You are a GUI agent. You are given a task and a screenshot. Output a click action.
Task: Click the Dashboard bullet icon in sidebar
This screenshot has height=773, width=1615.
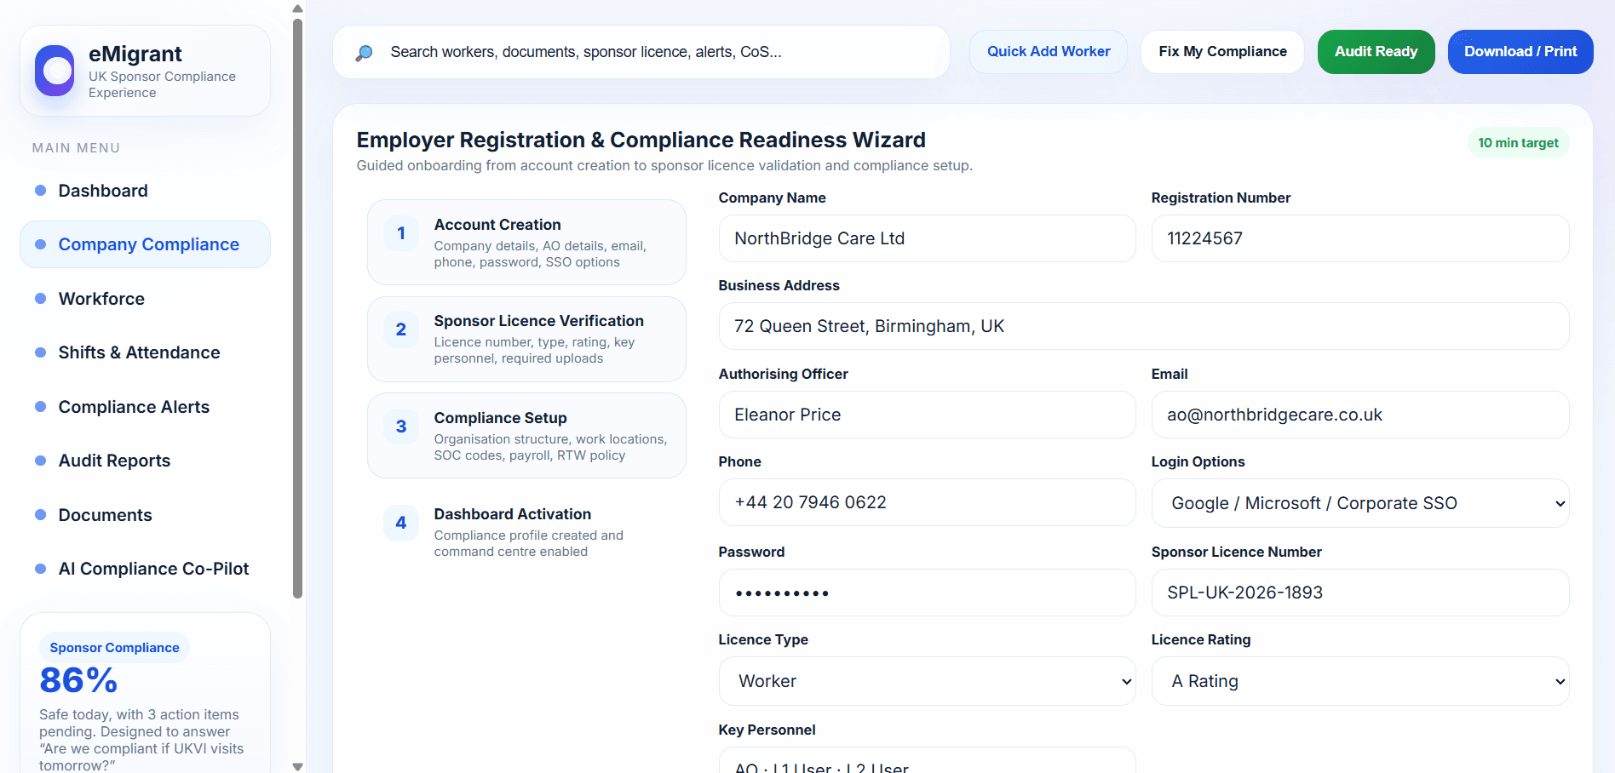(40, 190)
